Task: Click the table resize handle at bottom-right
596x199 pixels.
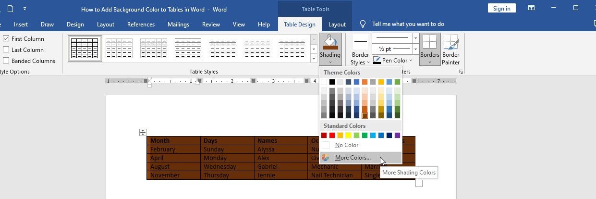Action: coord(419,183)
